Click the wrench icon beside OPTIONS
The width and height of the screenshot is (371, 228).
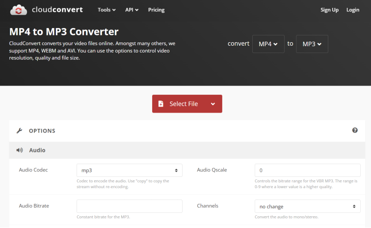(x=20, y=131)
